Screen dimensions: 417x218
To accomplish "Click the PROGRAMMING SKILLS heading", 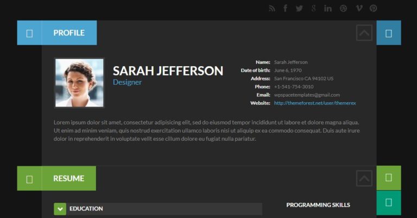I will [318, 205].
